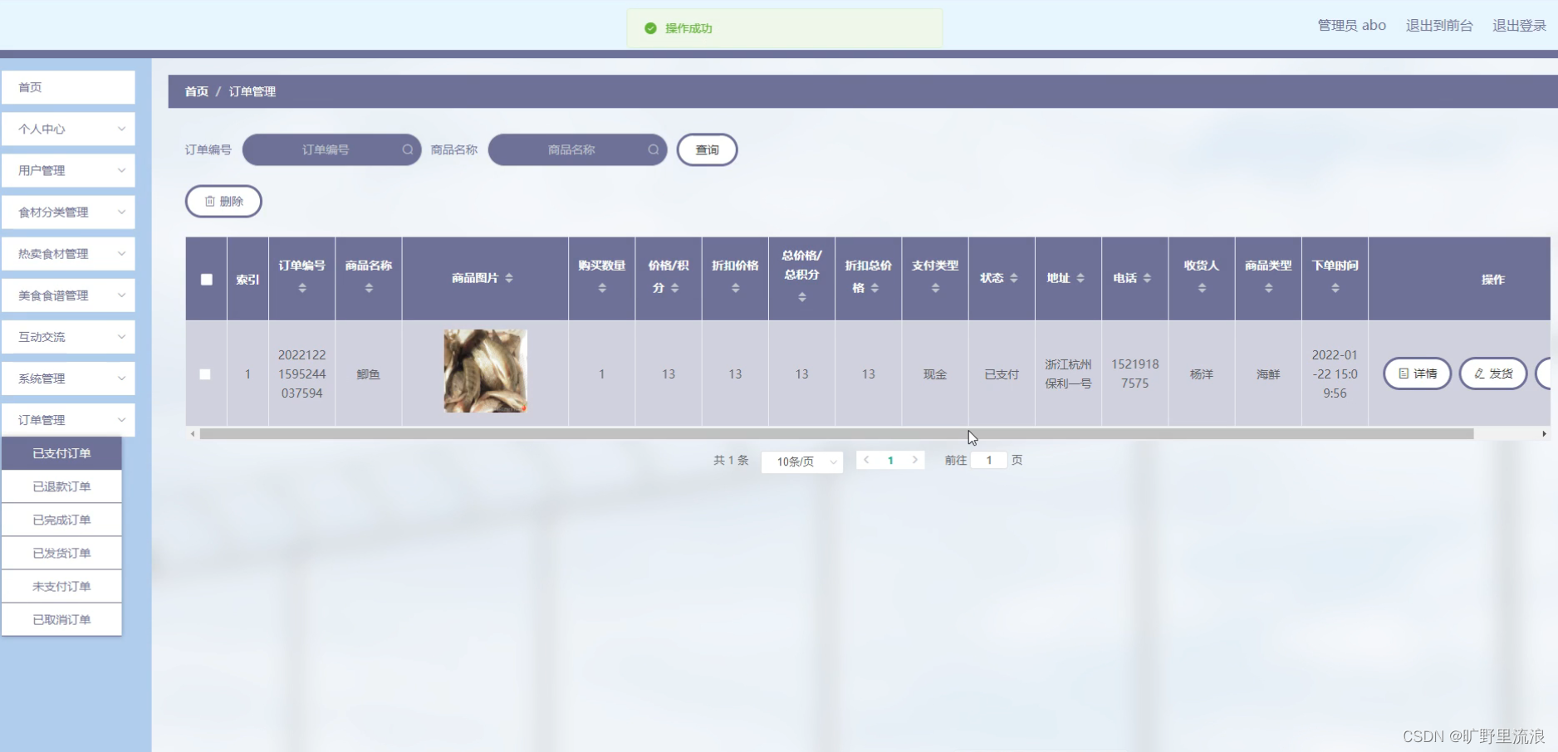Click the 订单编号 search input field
Screen dimensions: 1558x752
point(331,150)
